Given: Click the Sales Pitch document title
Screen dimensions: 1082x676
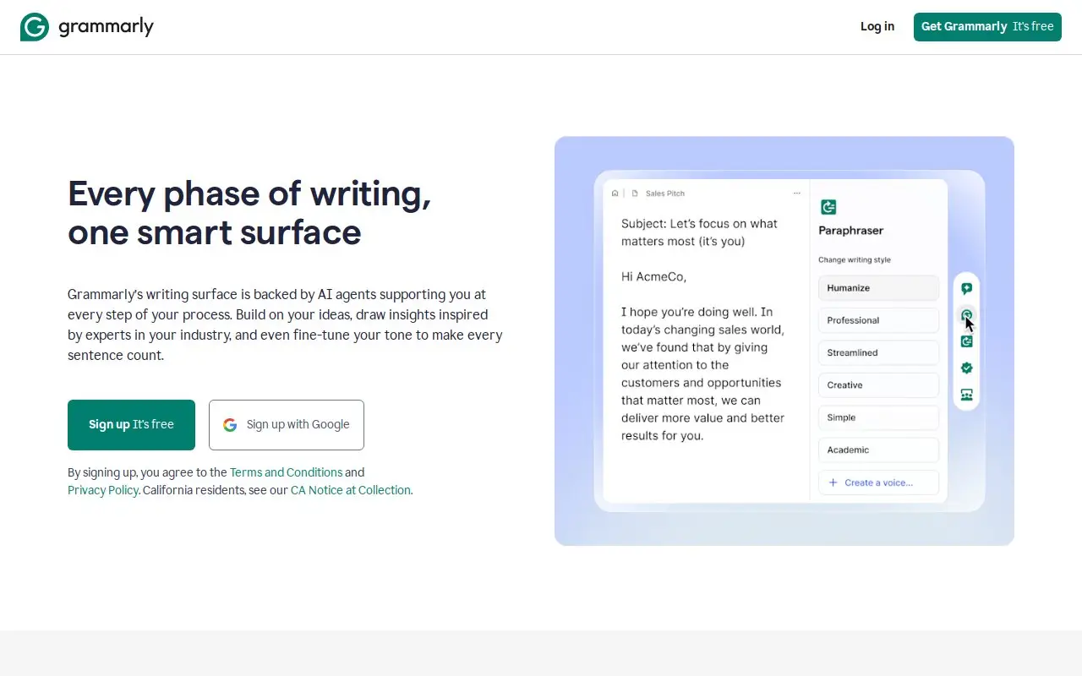Looking at the screenshot, I should (665, 194).
